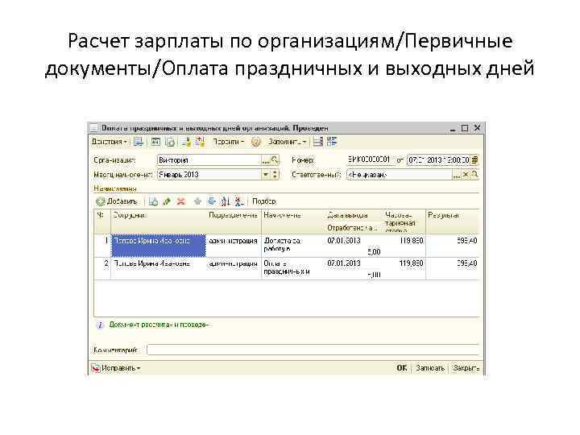This screenshot has height=435, width=580.
Task: Click the document movements icon with red arrows
Action: pyautogui.click(x=200, y=142)
